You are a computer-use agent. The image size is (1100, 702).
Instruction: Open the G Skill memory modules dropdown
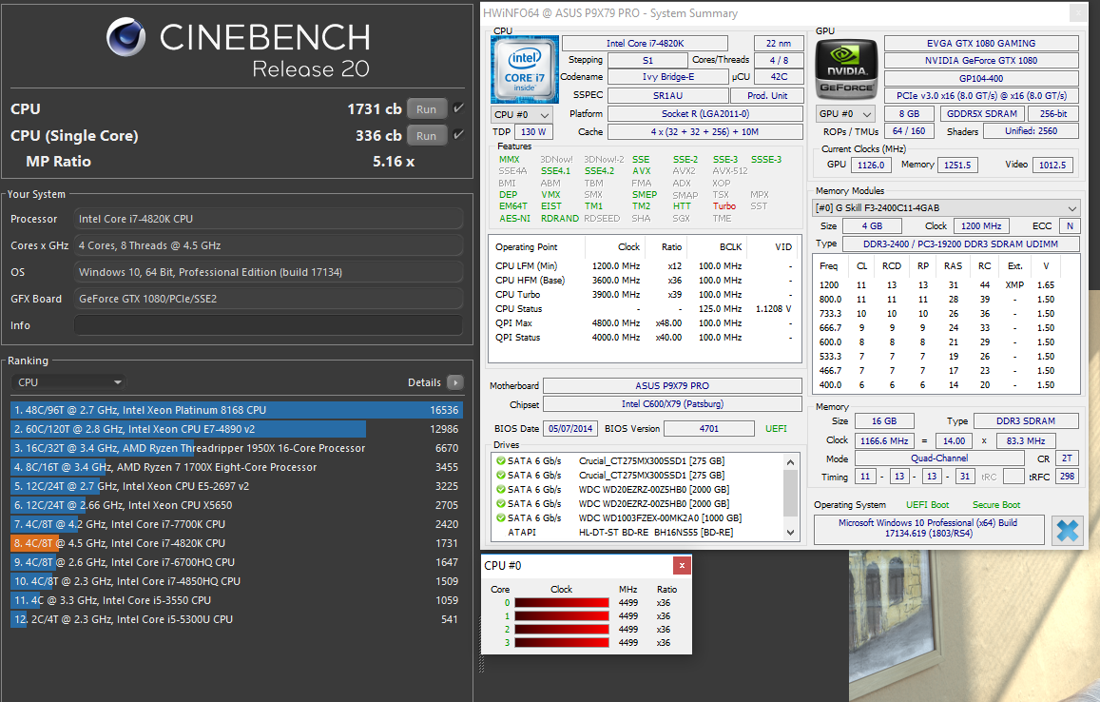944,207
